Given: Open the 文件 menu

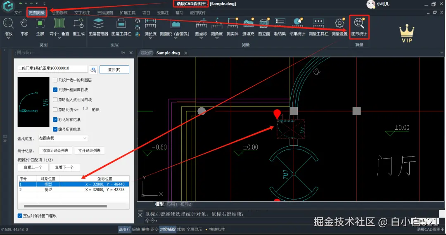Looking at the screenshot, I should 18,13.
